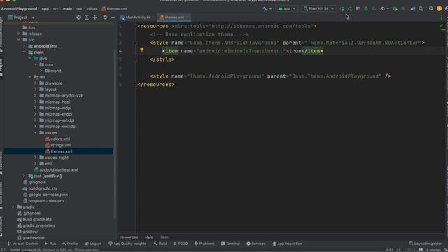Open the Version Control tool window
This screenshot has height=252, width=448.
click(x=22, y=244)
